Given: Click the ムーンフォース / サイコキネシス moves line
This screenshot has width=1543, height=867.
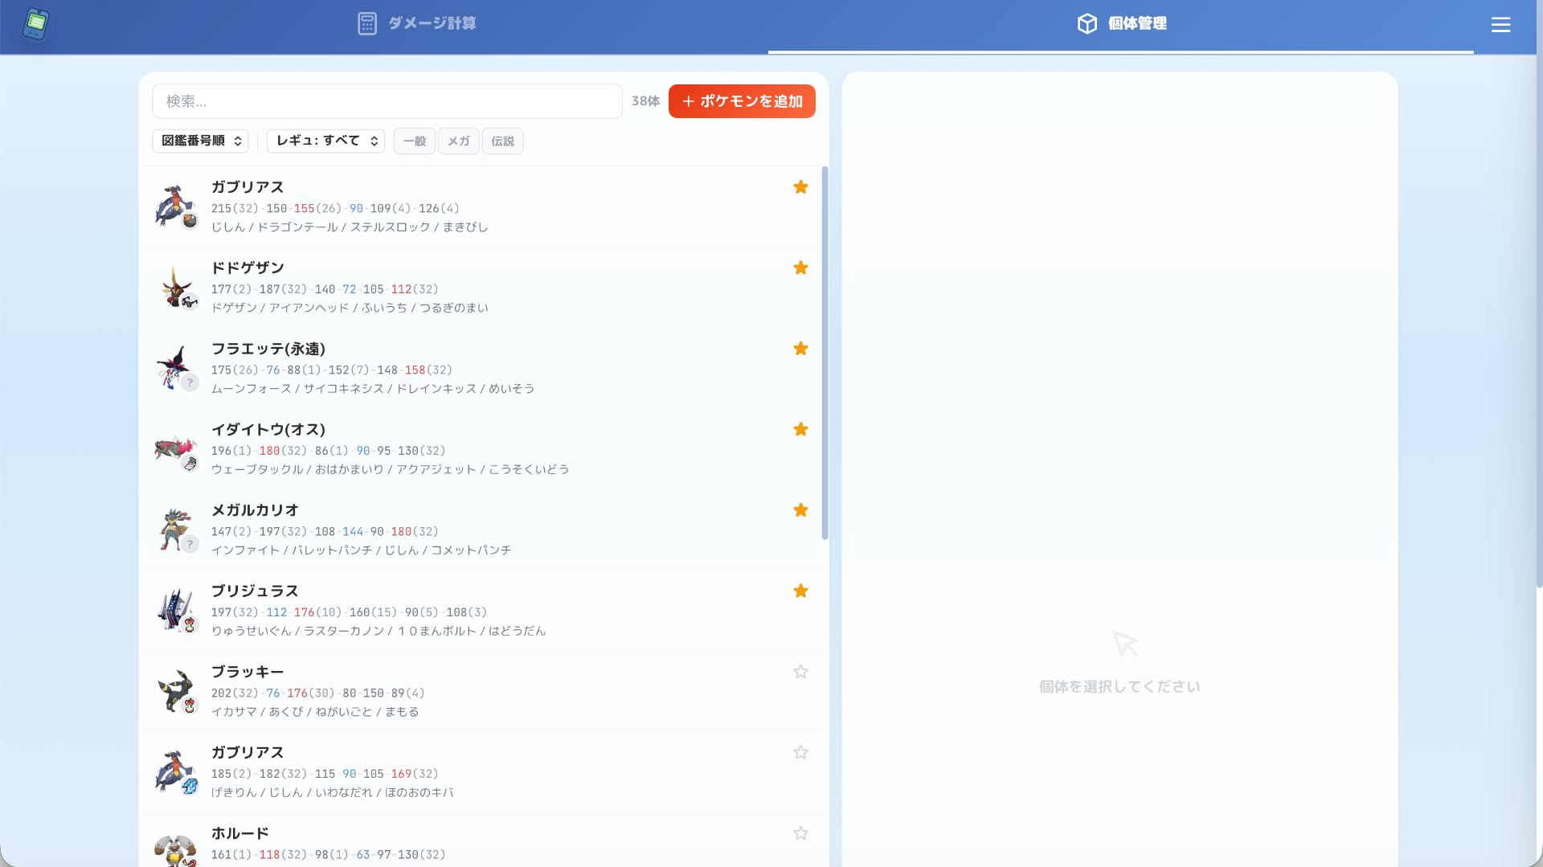Looking at the screenshot, I should [x=373, y=389].
